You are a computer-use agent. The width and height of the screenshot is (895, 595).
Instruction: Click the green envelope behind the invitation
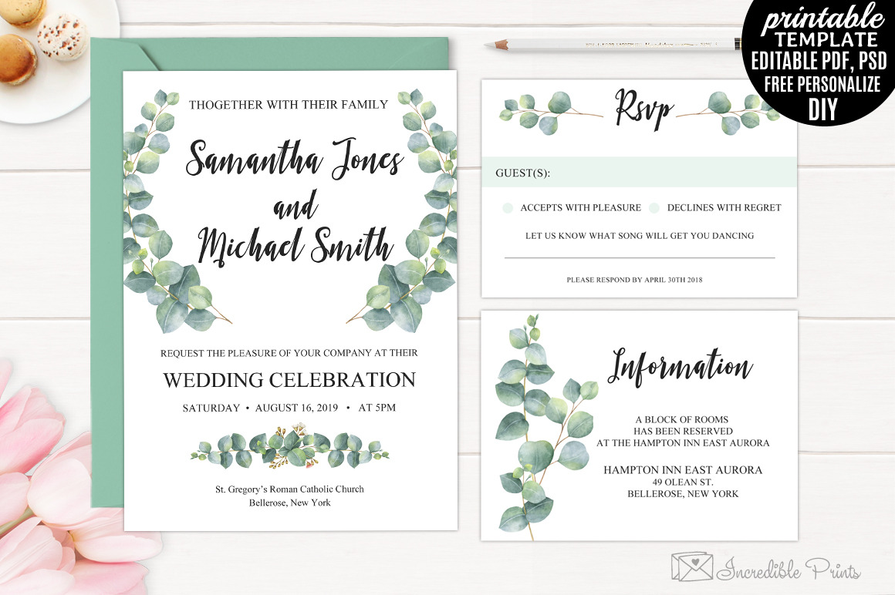tap(107, 308)
